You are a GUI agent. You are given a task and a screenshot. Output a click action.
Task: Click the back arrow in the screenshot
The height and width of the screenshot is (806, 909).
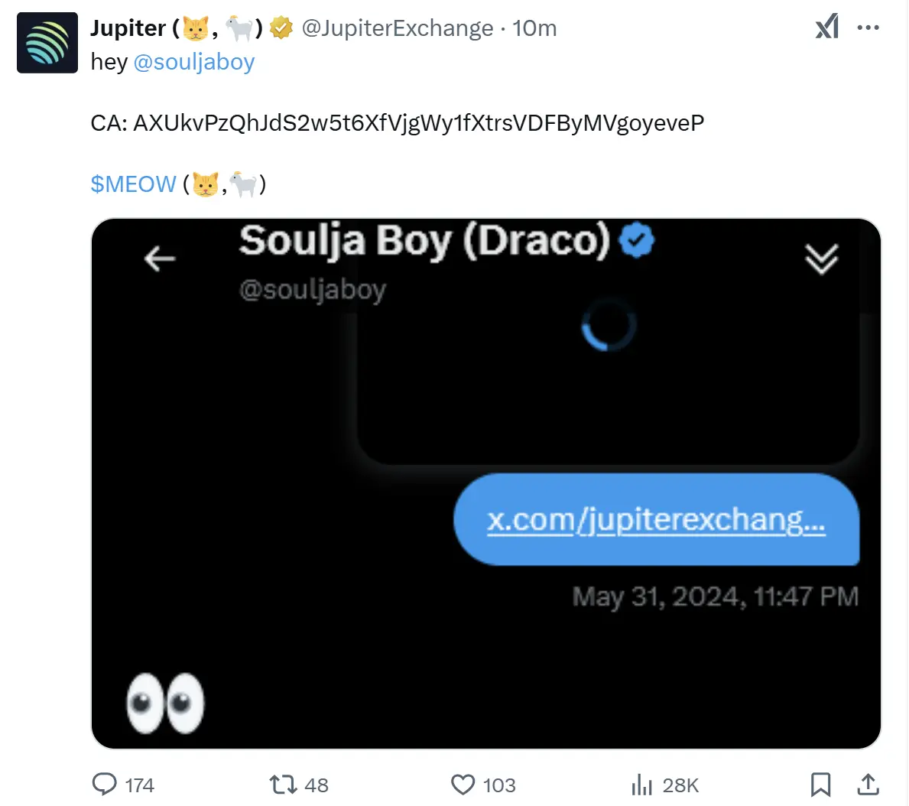(160, 260)
